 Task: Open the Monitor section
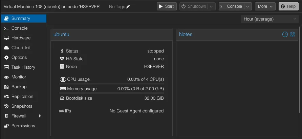pos(19,77)
